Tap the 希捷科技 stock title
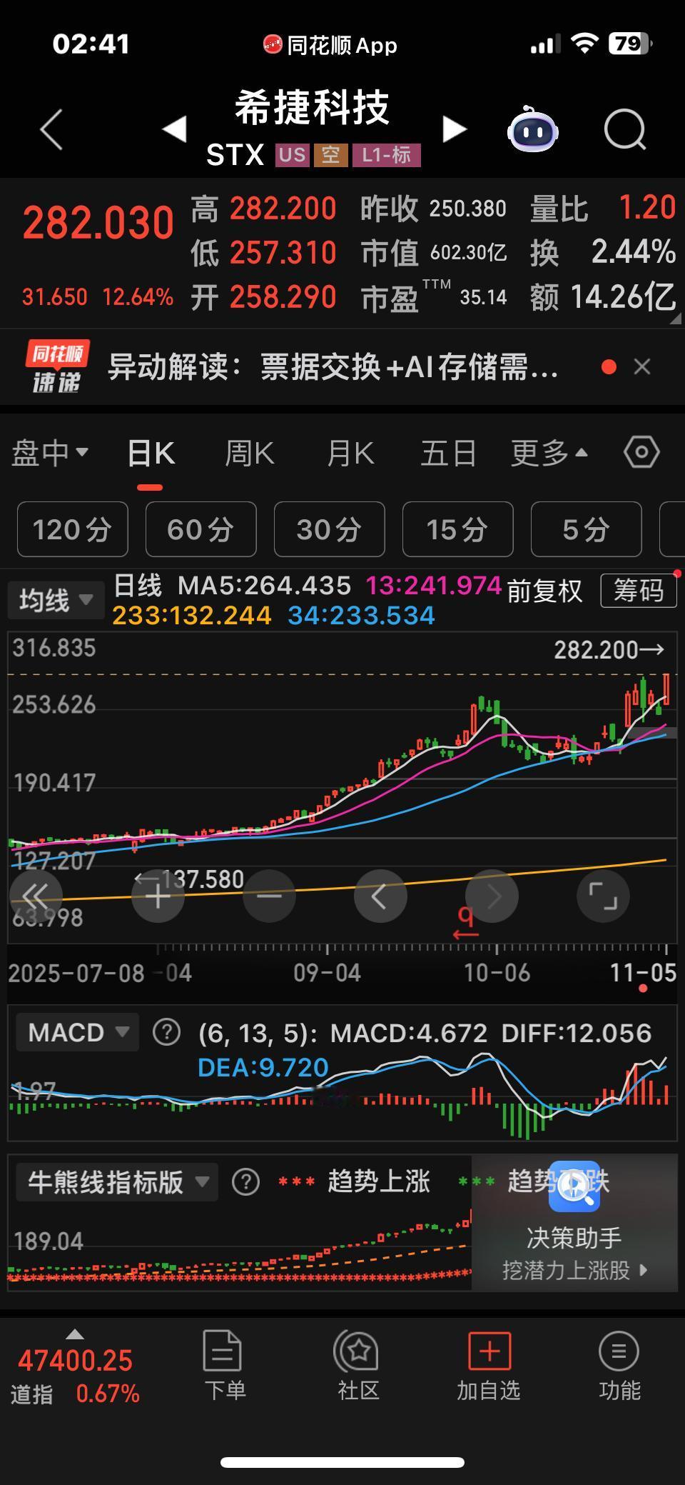Viewport: 685px width, 1485px height. pyautogui.click(x=312, y=108)
